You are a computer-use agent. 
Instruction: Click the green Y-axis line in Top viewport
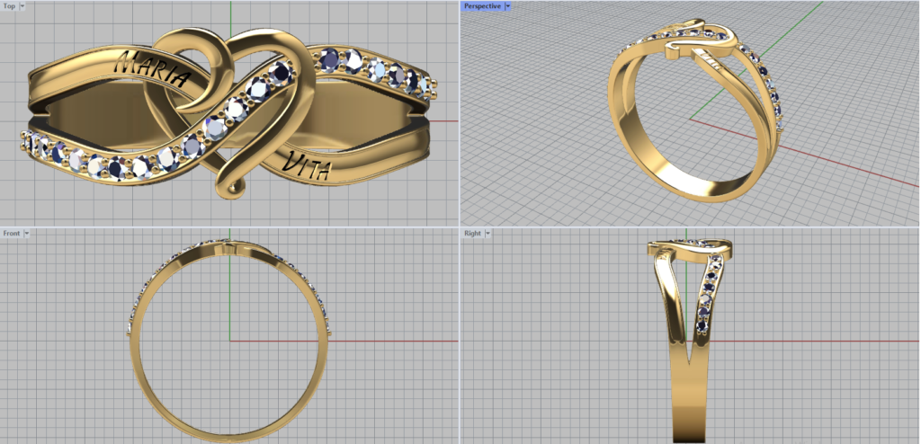tap(230, 18)
